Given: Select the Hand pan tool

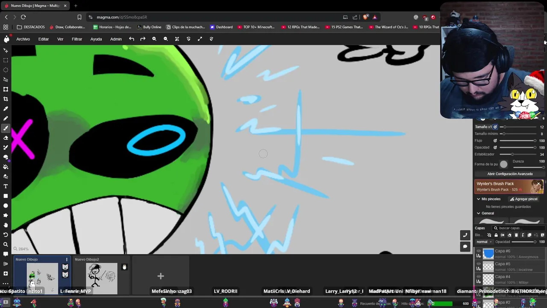Looking at the screenshot, I should (6, 225).
